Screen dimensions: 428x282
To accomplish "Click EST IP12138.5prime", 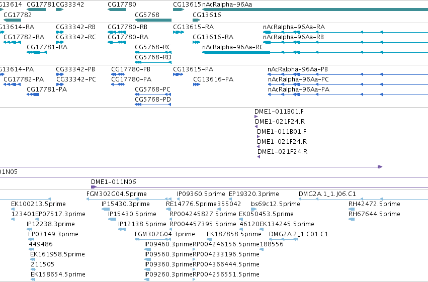I will coord(142,224).
